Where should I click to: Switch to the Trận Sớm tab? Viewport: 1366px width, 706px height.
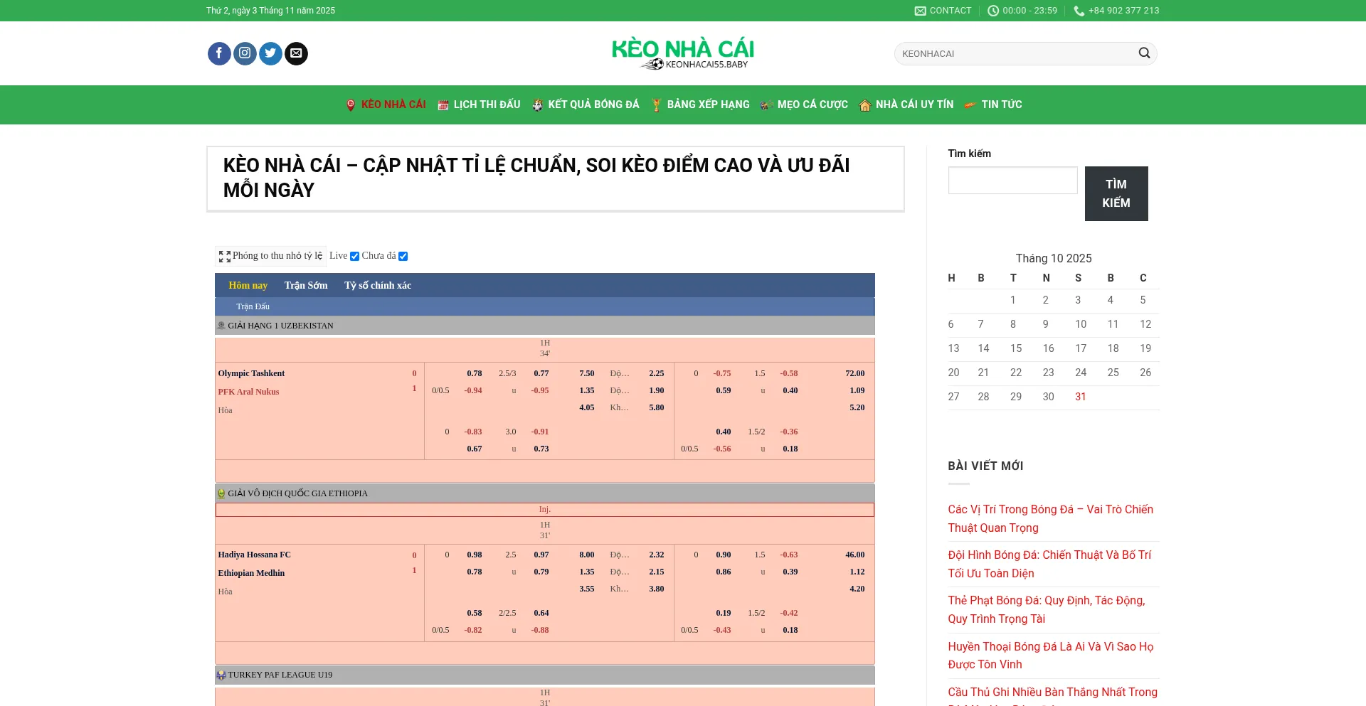(x=306, y=285)
